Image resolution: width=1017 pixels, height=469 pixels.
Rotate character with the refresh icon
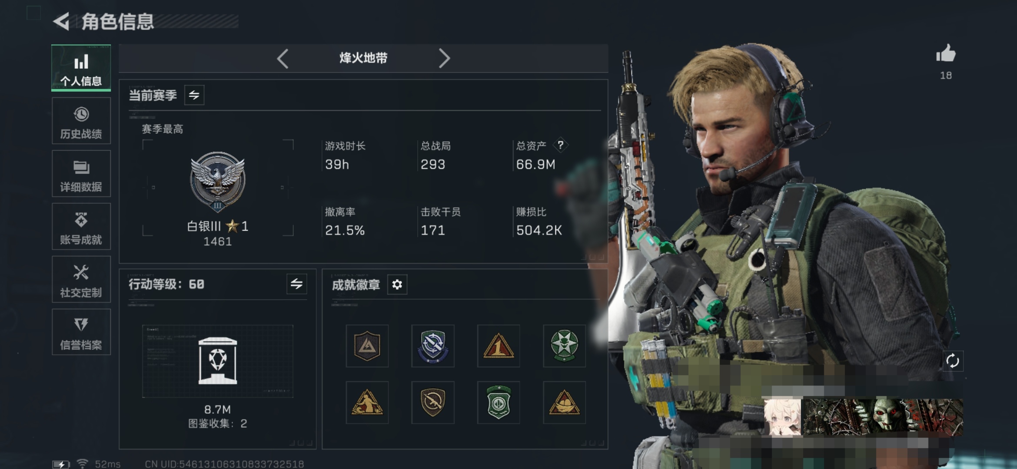[x=952, y=361]
